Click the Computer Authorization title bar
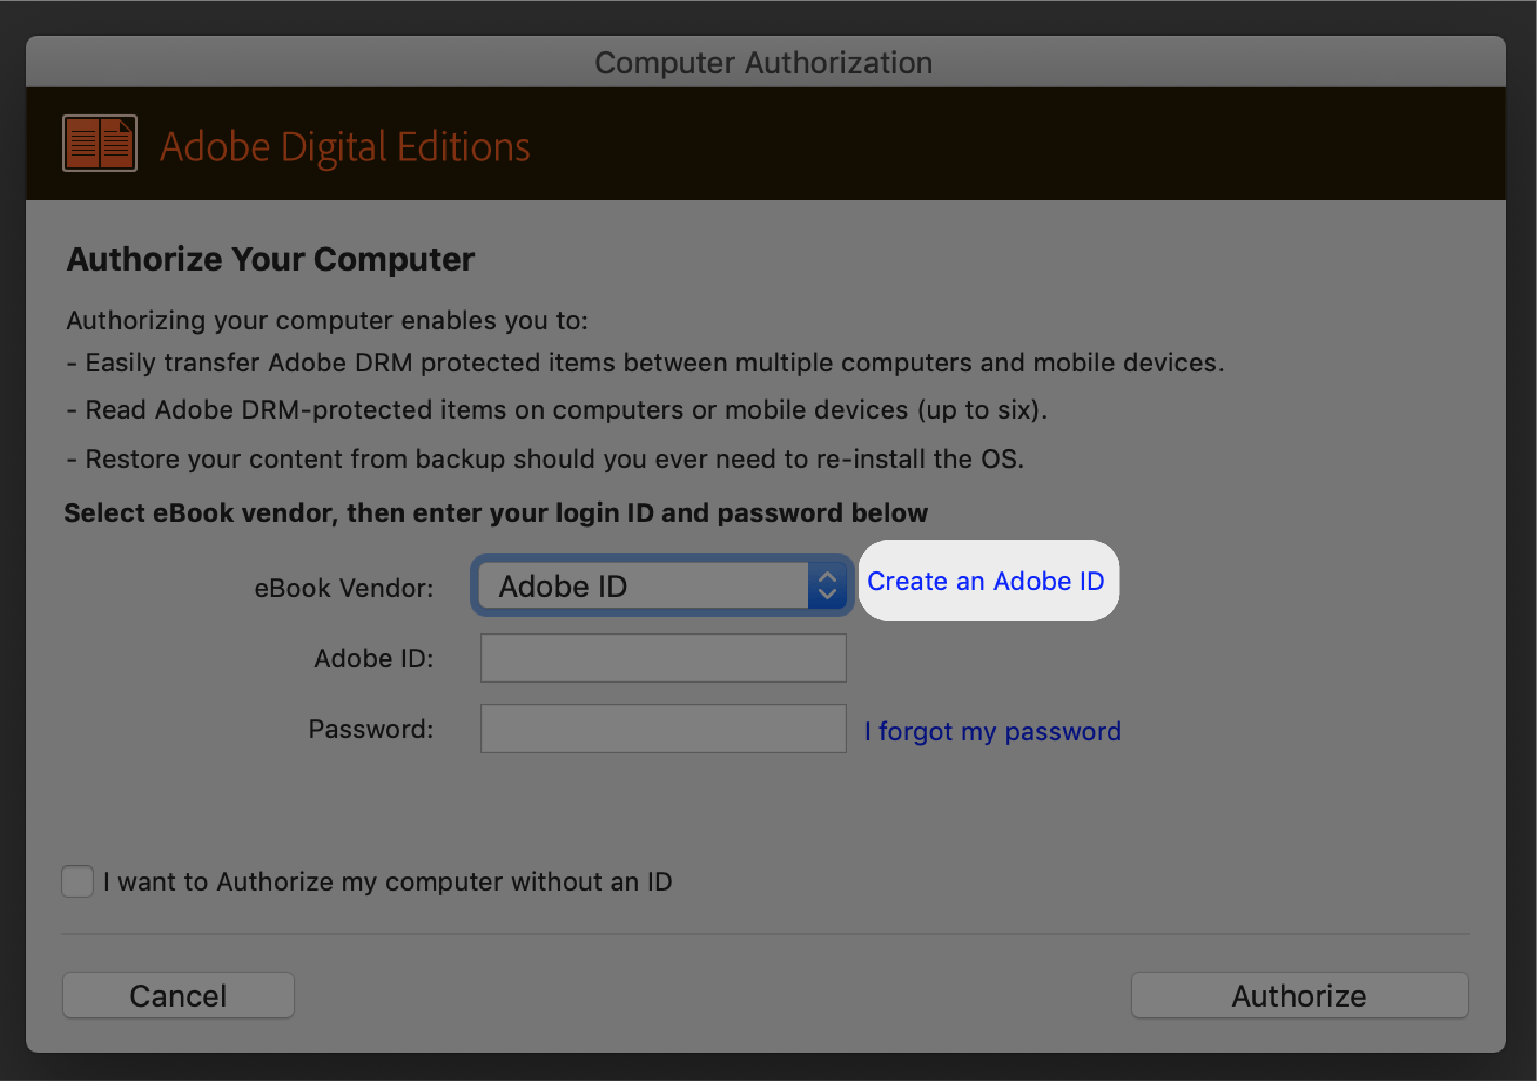1537x1081 pixels. (x=763, y=62)
